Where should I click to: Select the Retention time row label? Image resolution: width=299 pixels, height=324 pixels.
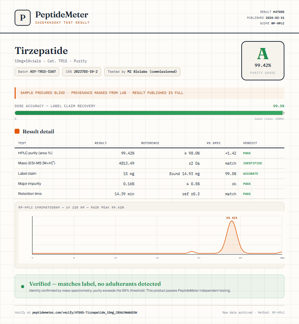[x=30, y=193]
